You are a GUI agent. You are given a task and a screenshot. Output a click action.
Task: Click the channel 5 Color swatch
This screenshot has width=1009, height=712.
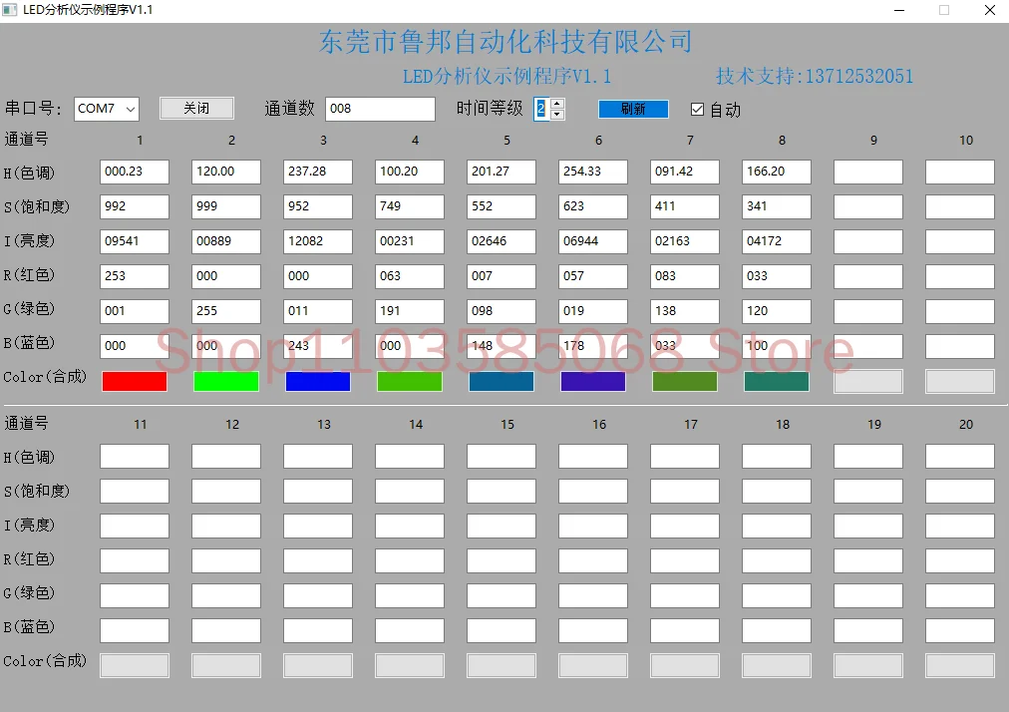pyautogui.click(x=502, y=381)
